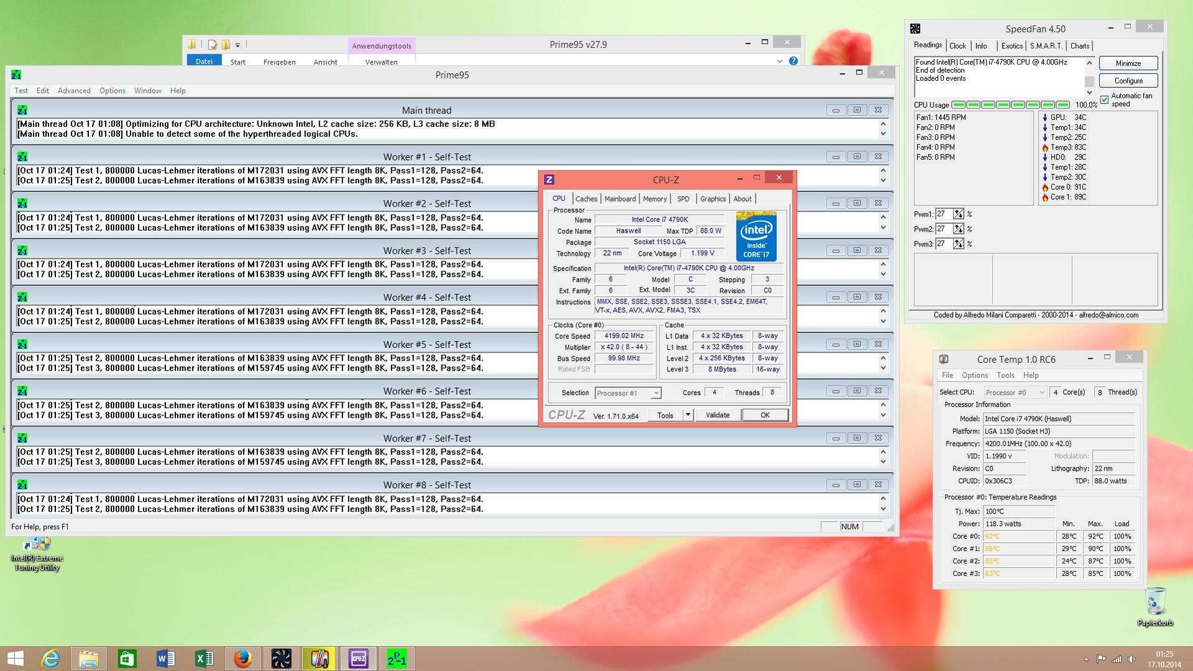The image size is (1193, 671).
Task: Switch to CPU-Z via its taskbar icon
Action: tap(358, 659)
